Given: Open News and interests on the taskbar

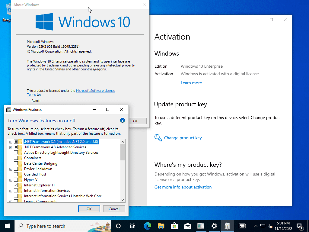Looking at the screenshot, I should [242, 226].
